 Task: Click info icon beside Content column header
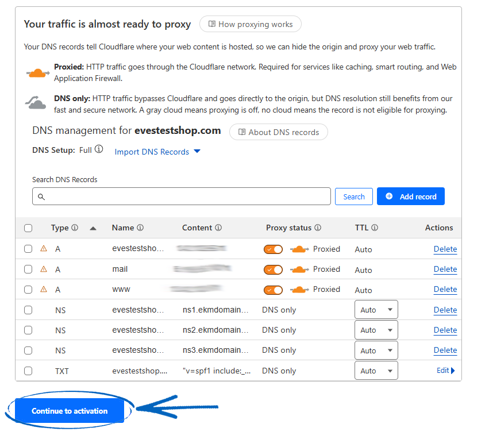218,228
